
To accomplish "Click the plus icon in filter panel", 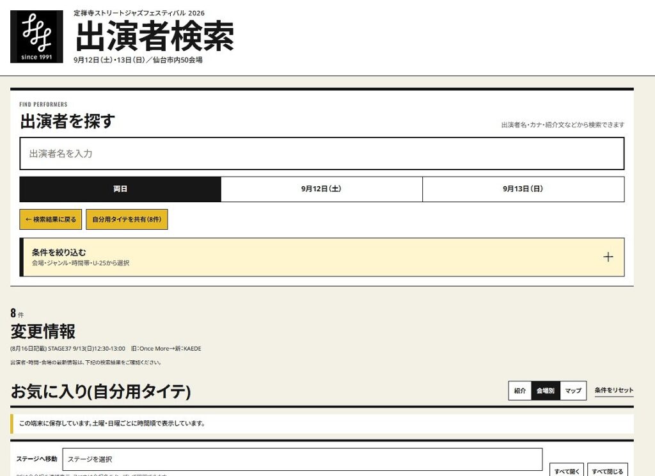I will (608, 257).
